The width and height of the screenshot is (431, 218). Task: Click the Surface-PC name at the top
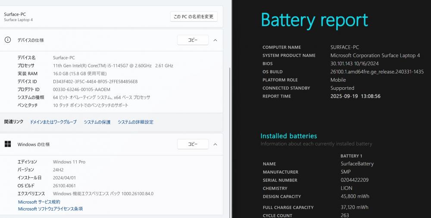[15, 14]
